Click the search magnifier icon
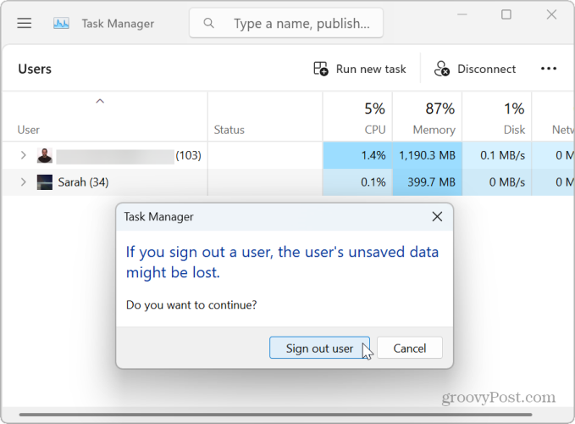Viewport: 575px width, 424px height. pyautogui.click(x=208, y=23)
